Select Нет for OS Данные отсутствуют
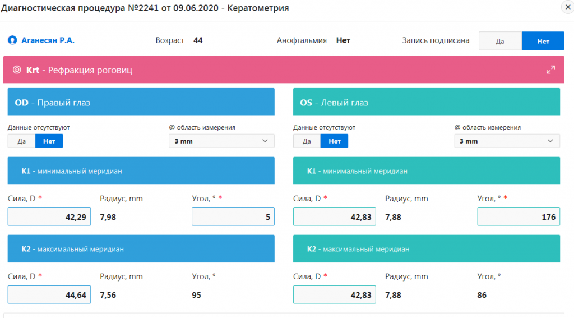 pos(334,141)
